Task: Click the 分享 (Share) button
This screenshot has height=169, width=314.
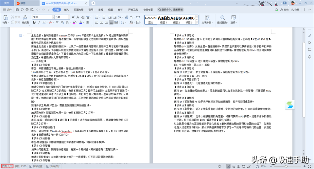Action: (x=295, y=10)
